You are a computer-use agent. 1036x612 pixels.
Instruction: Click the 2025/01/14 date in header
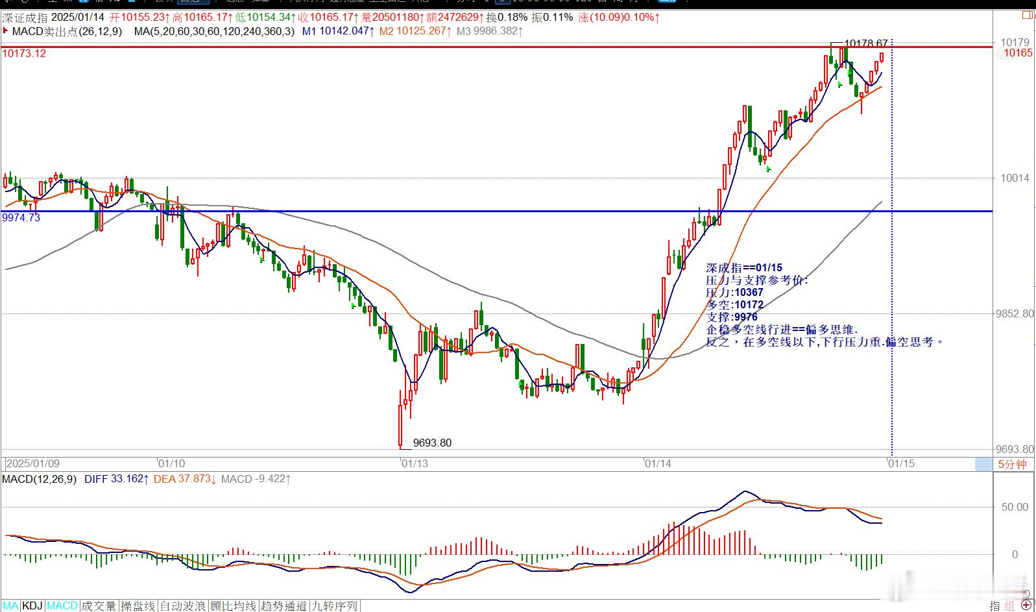78,18
